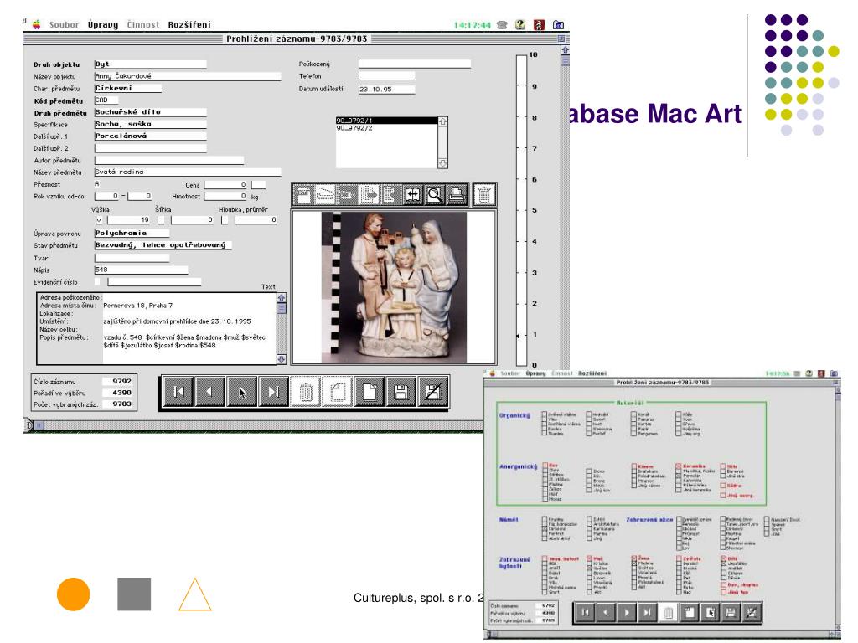Select the magnifier zoom tool above the photo
The height and width of the screenshot is (643, 858).
(435, 194)
